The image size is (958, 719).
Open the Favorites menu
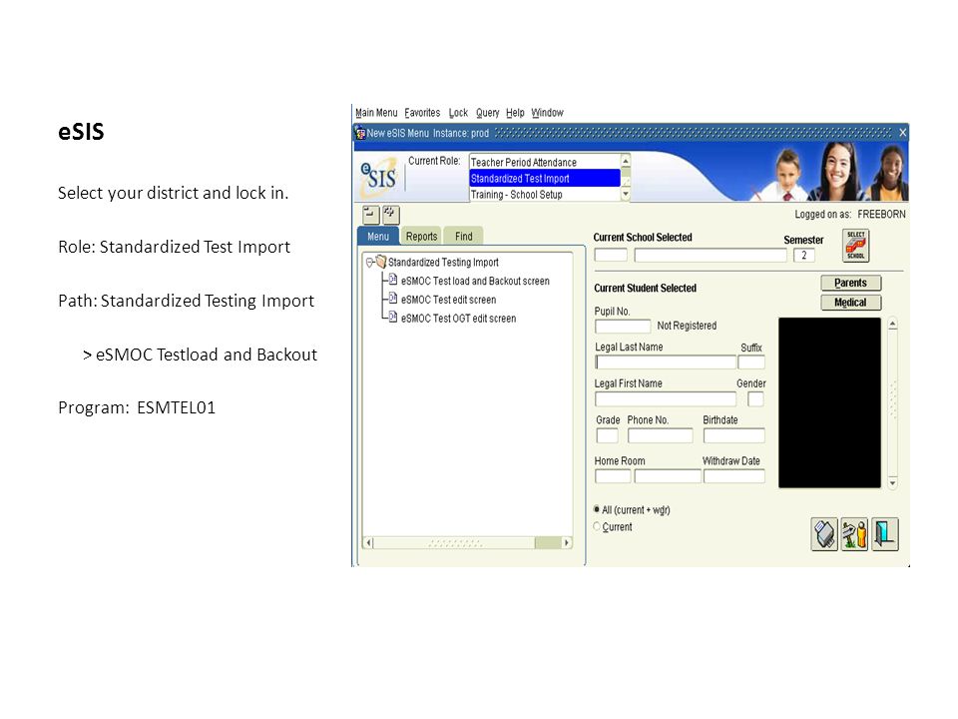tap(422, 113)
